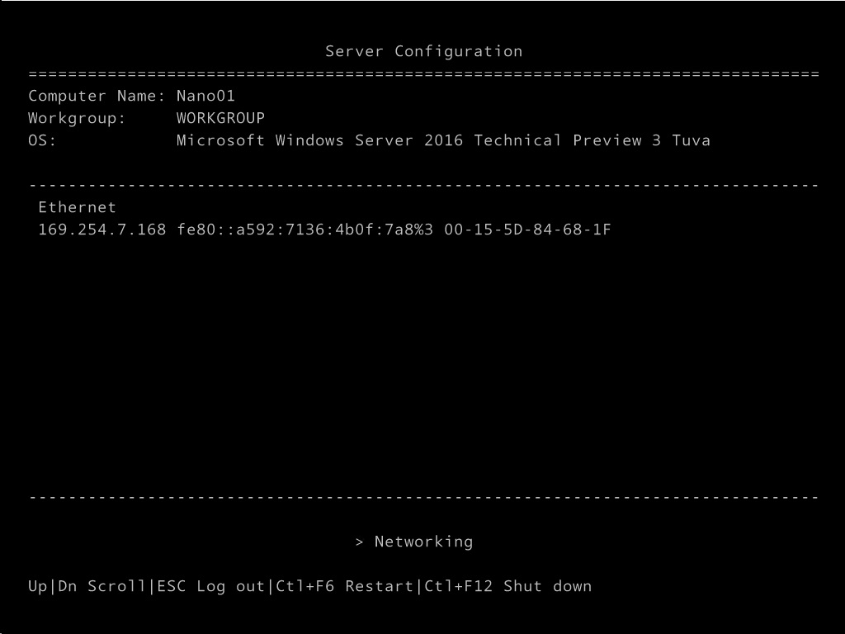Select the Networking menu entry

[414, 542]
